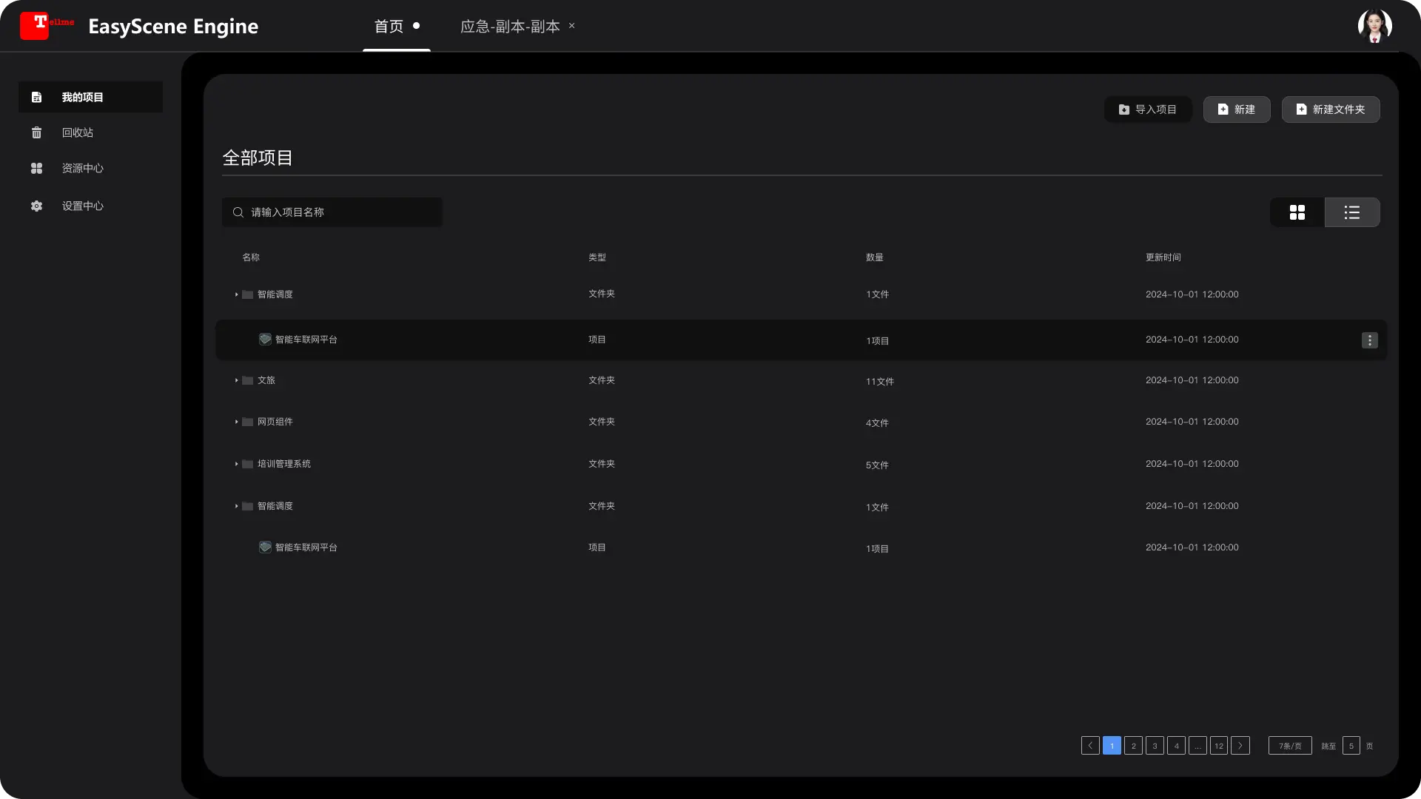This screenshot has width=1421, height=799.
Task: Expand the 培训管理系统 folder
Action: pos(236,464)
